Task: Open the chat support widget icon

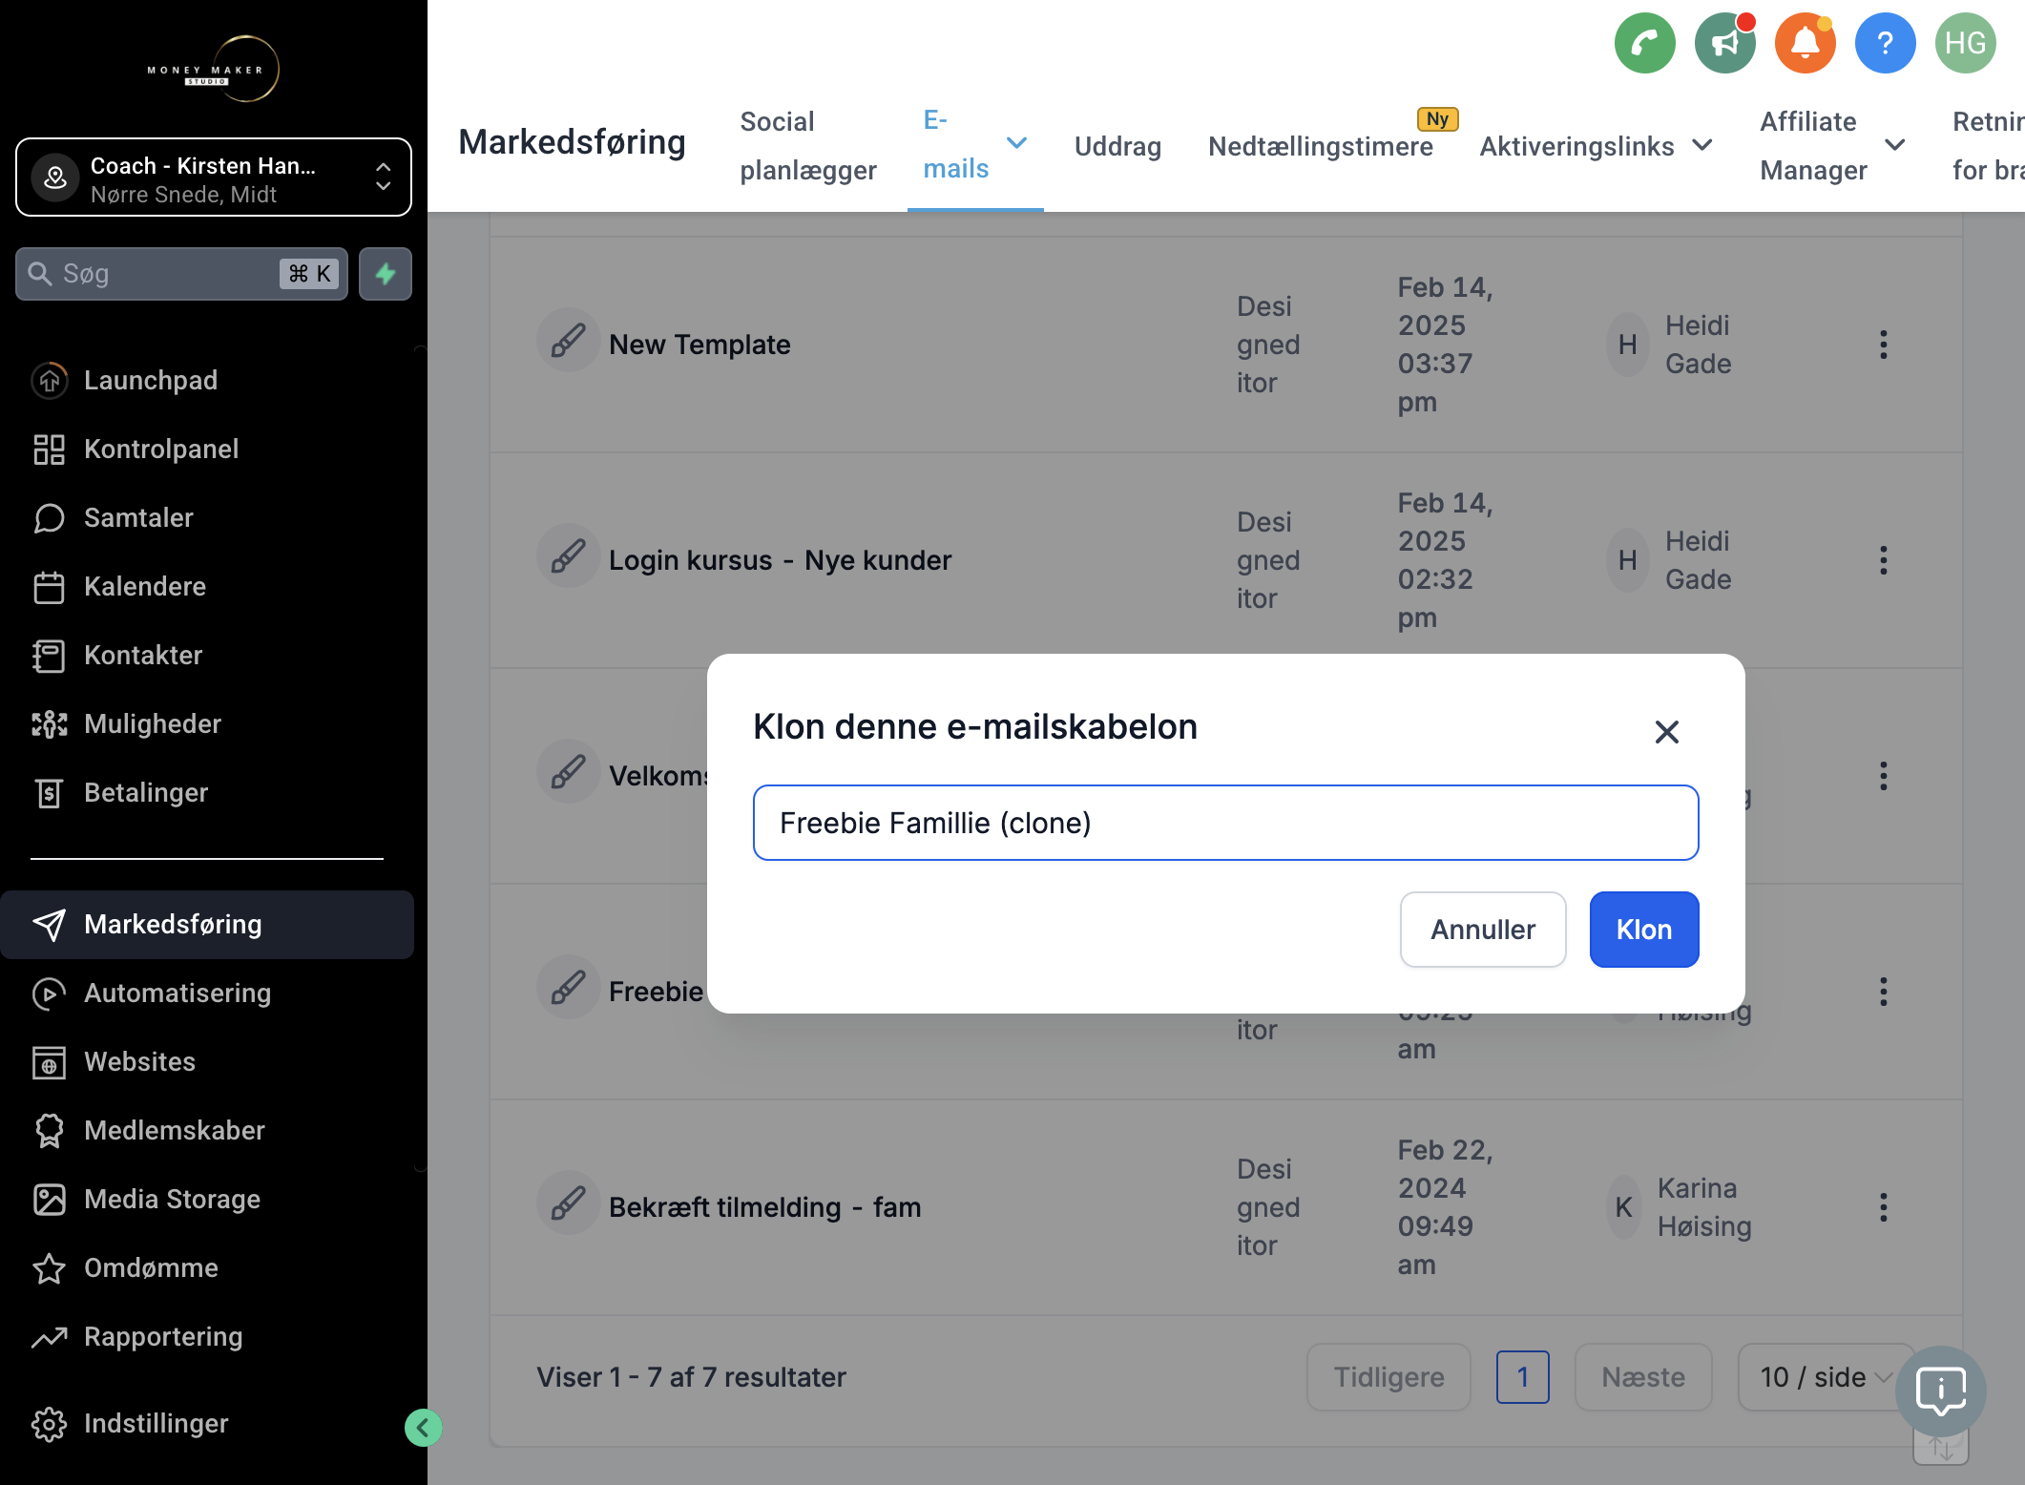Action: [1940, 1391]
